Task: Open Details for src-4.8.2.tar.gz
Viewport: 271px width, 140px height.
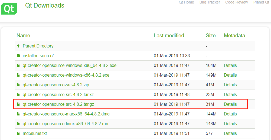Action: [x=230, y=104]
